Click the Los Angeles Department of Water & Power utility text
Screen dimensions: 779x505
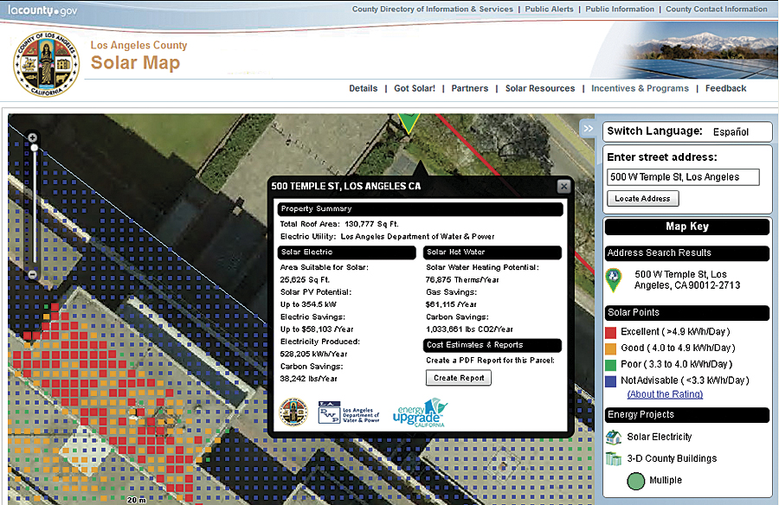417,236
